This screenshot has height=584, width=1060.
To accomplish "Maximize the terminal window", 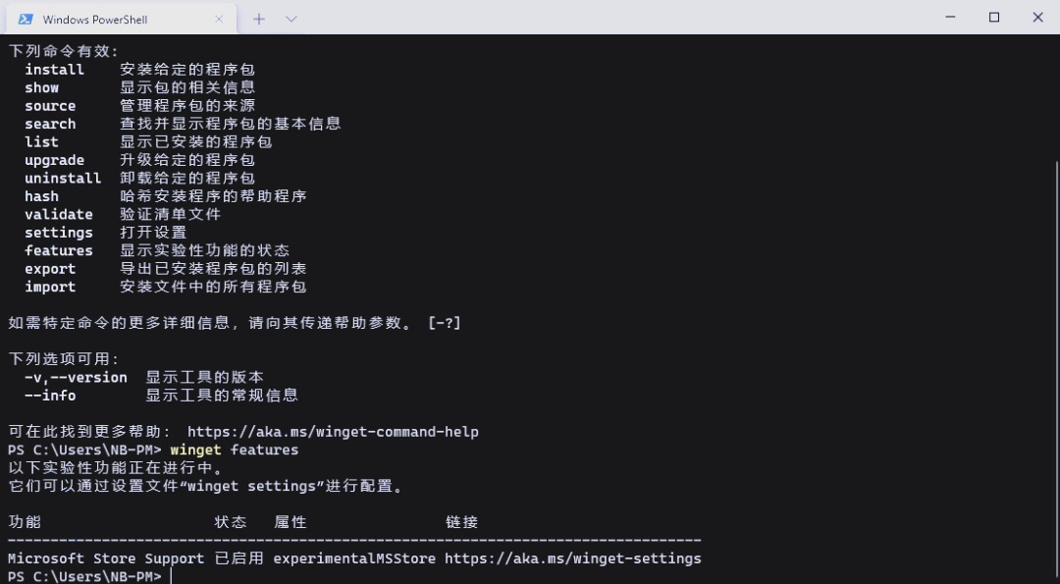I will (x=994, y=18).
